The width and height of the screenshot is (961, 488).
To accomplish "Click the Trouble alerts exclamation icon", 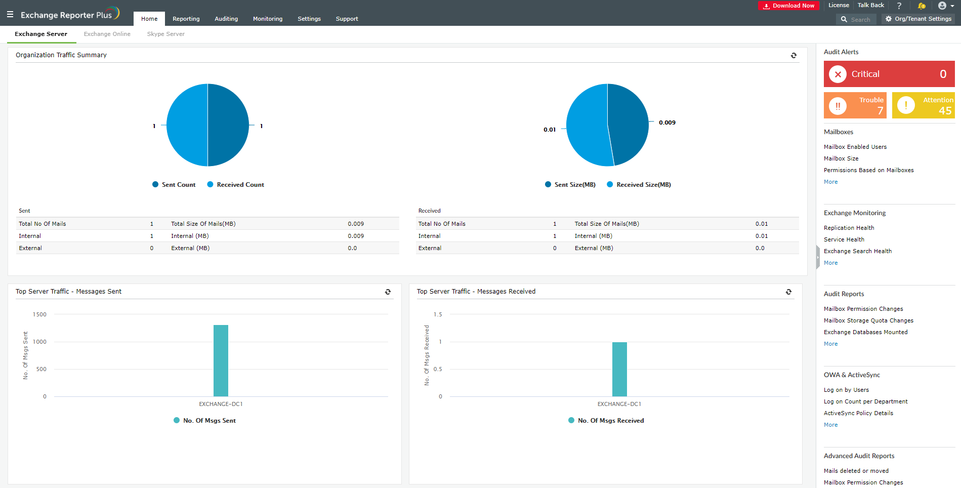I will pyautogui.click(x=838, y=105).
